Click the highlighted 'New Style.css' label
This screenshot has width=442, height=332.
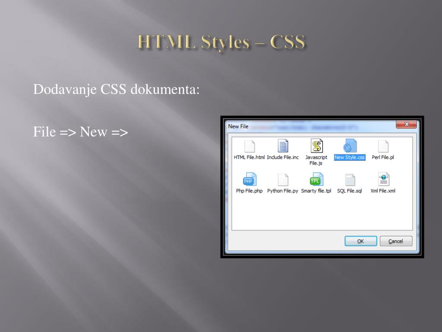coord(350,157)
